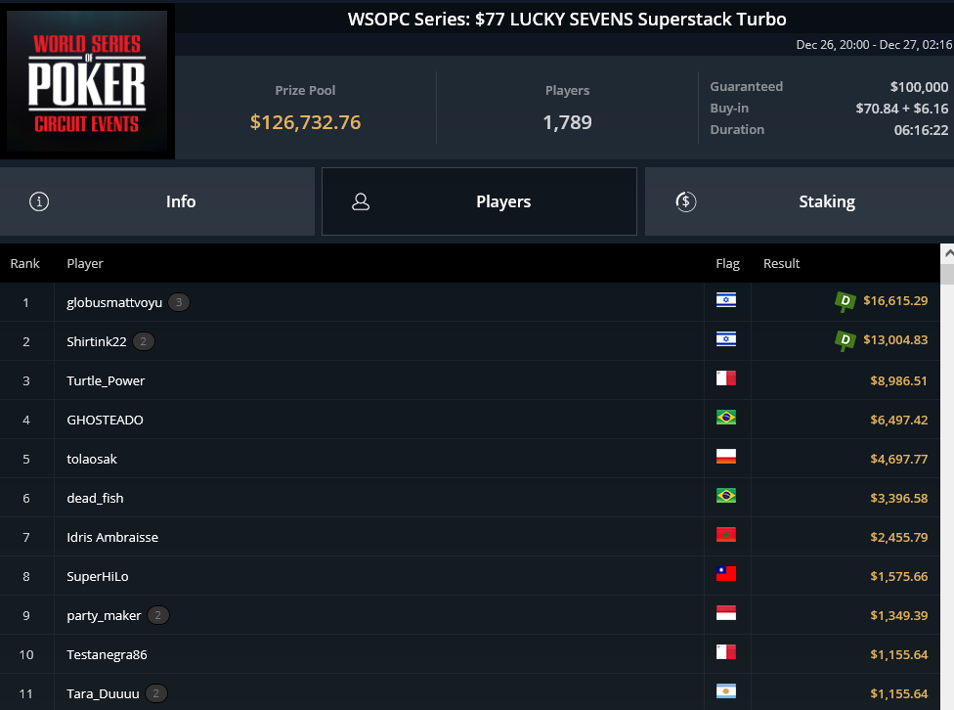Open the Info tab
Viewport: 954px width, 710px height.
(x=157, y=201)
